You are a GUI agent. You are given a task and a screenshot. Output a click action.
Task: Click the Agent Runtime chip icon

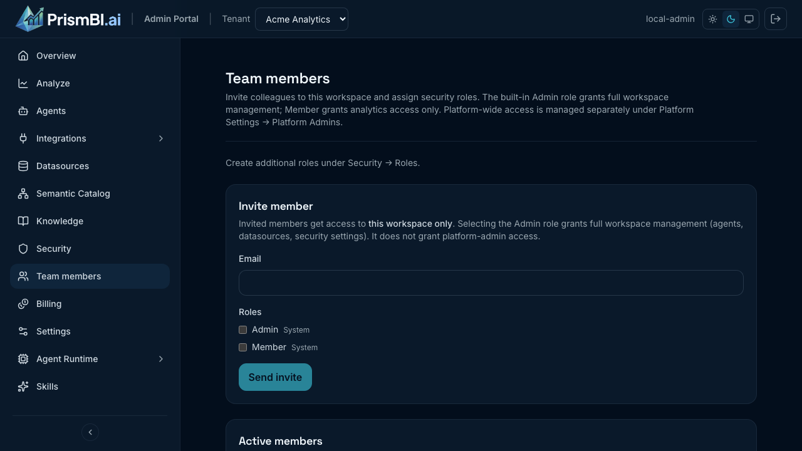click(23, 359)
